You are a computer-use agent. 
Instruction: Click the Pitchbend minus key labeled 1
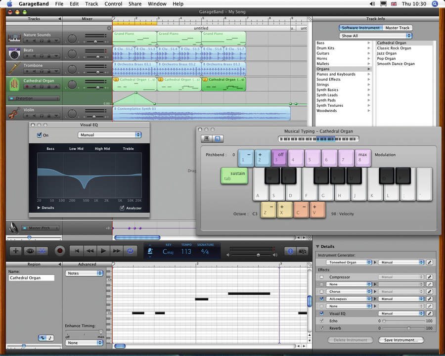246,158
